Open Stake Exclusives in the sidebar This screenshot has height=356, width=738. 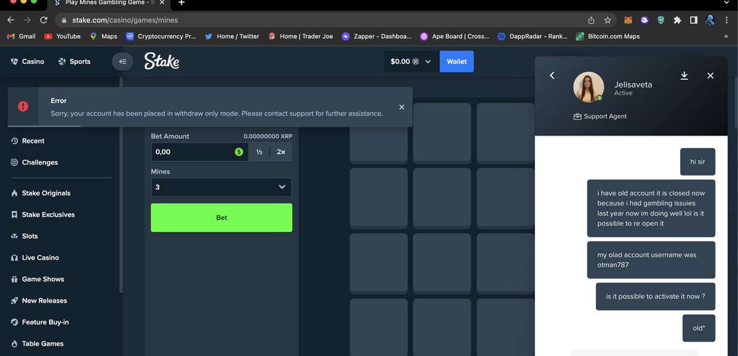[x=42, y=215]
